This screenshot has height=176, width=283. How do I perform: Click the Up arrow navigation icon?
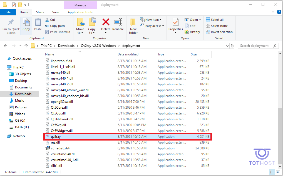26,46
